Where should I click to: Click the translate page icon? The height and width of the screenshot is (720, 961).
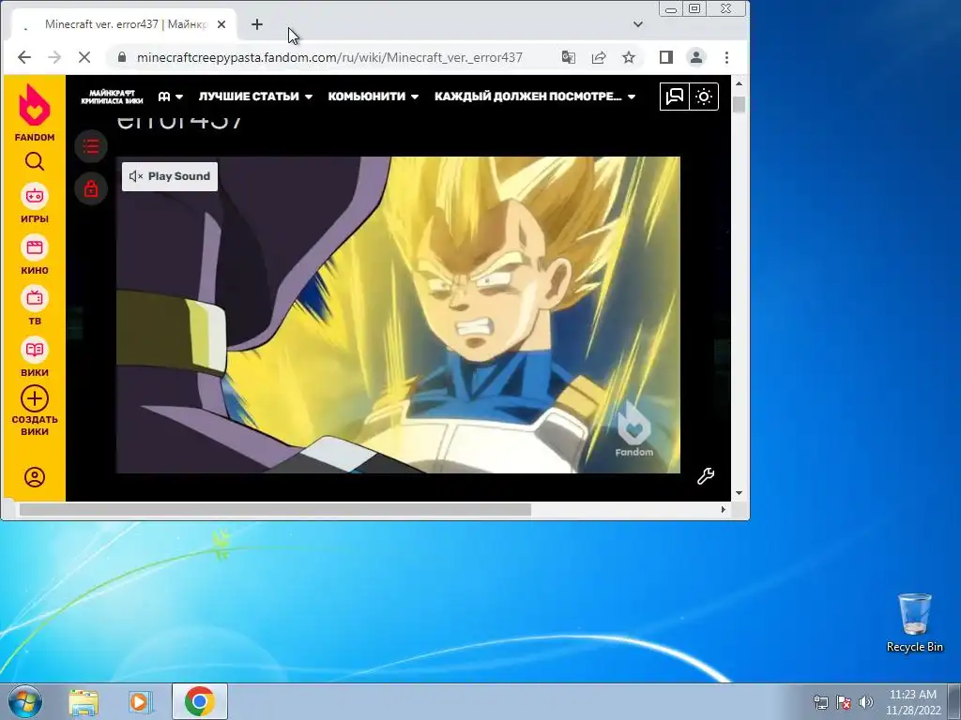click(568, 57)
